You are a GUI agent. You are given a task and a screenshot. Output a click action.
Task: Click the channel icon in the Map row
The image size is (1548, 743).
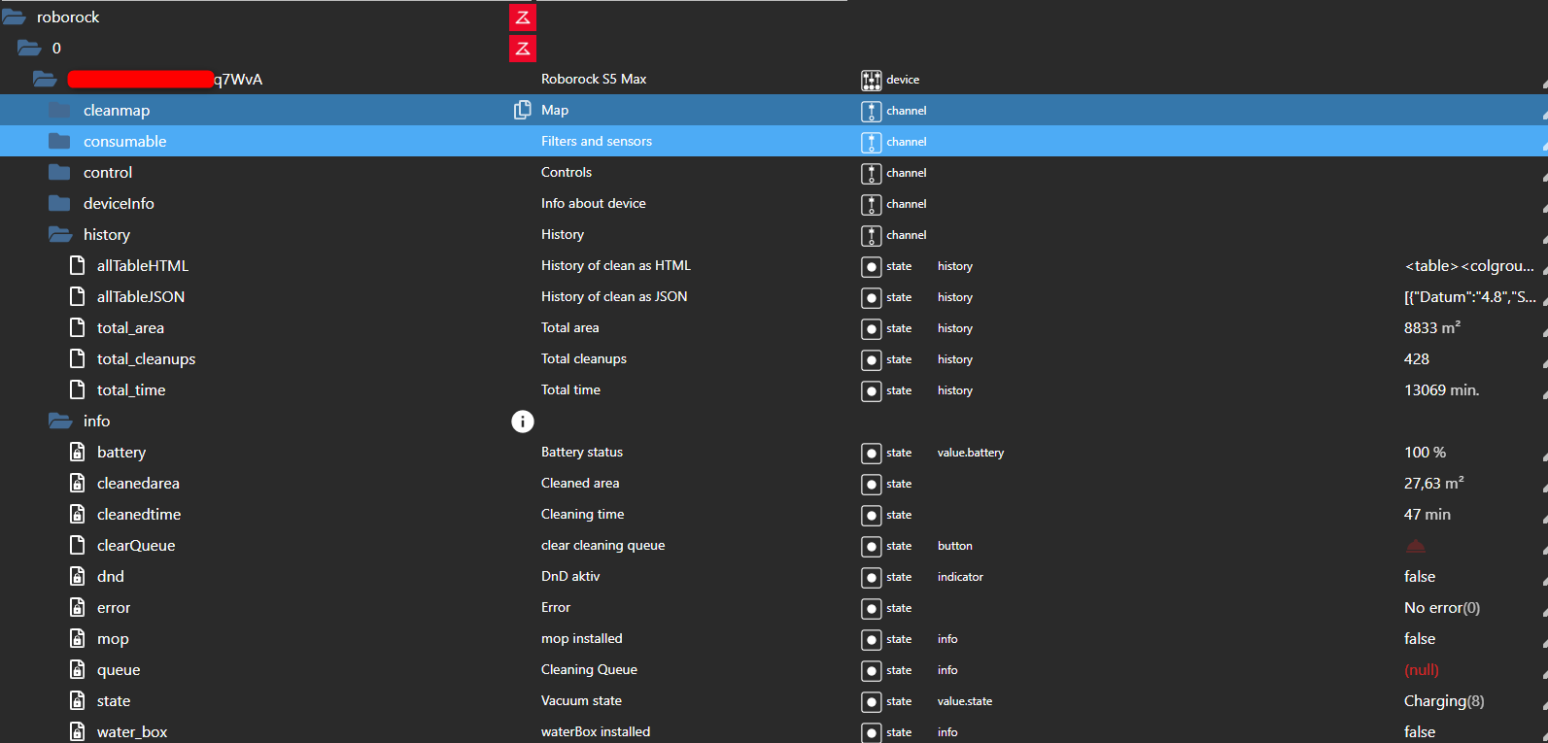point(872,111)
